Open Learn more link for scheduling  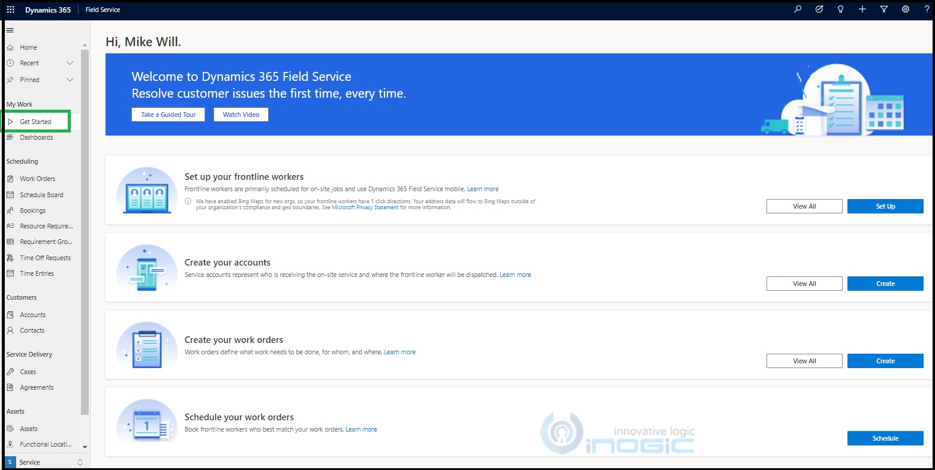[361, 429]
